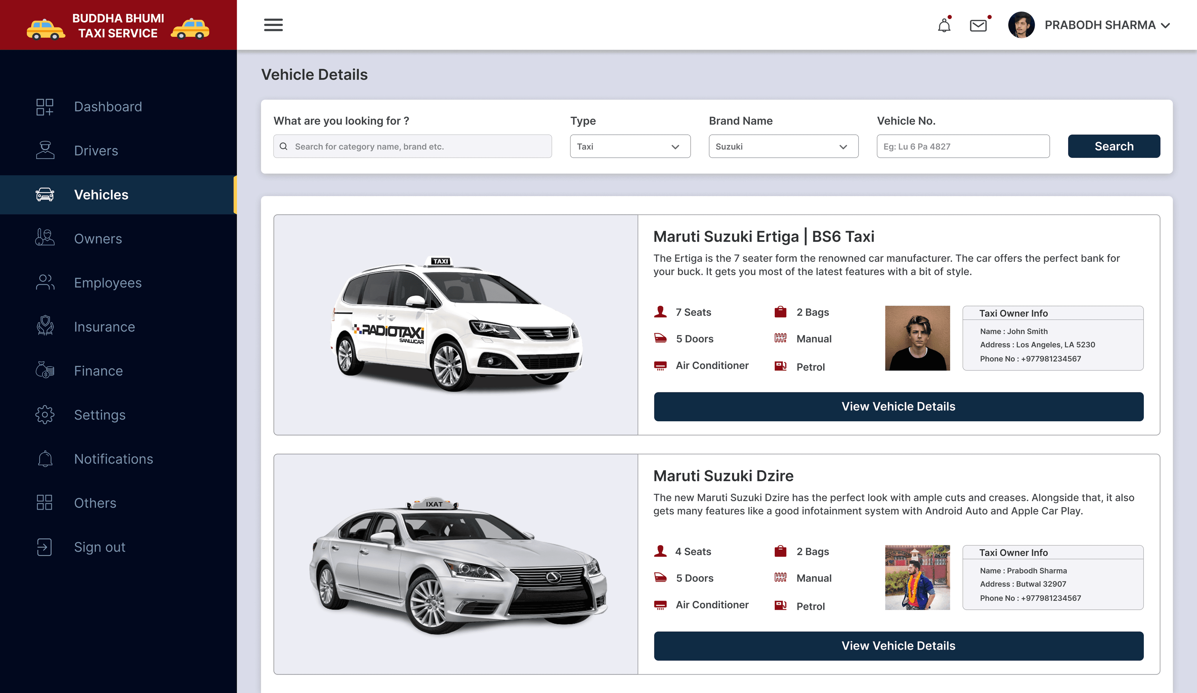This screenshot has height=693, width=1197.
Task: Click the Owners sidebar icon
Action: click(x=45, y=238)
